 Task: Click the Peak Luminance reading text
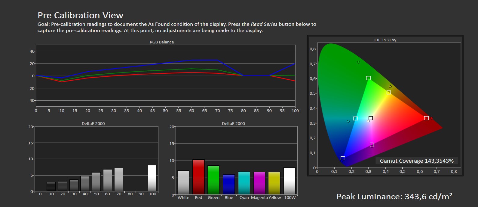[394, 197]
